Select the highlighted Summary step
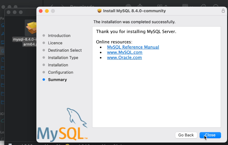The image size is (228, 145). tap(57, 79)
